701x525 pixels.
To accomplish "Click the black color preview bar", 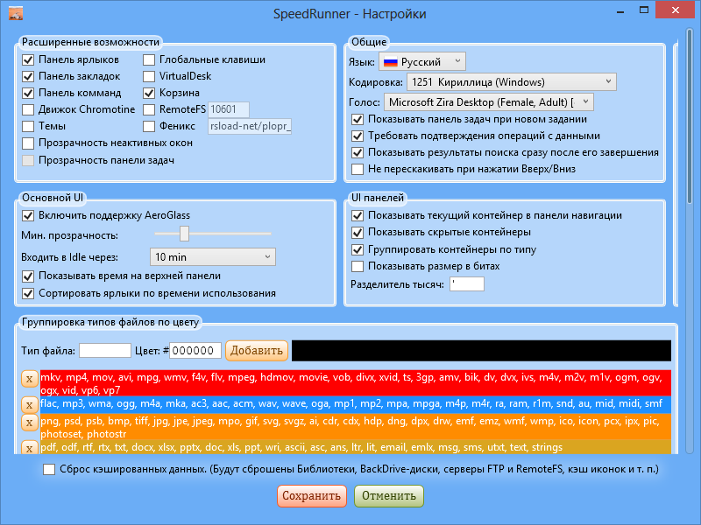I will [x=481, y=351].
